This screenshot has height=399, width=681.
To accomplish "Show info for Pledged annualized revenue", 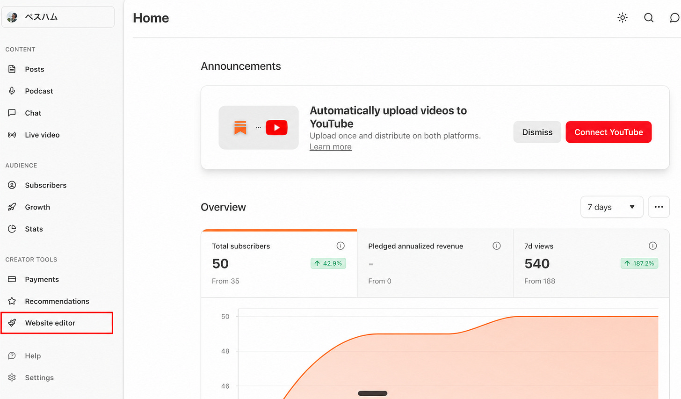I will [x=497, y=246].
